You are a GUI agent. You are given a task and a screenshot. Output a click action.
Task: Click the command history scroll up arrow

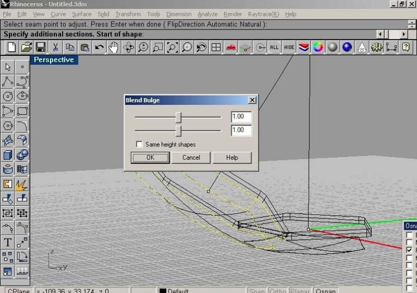pos(412,22)
